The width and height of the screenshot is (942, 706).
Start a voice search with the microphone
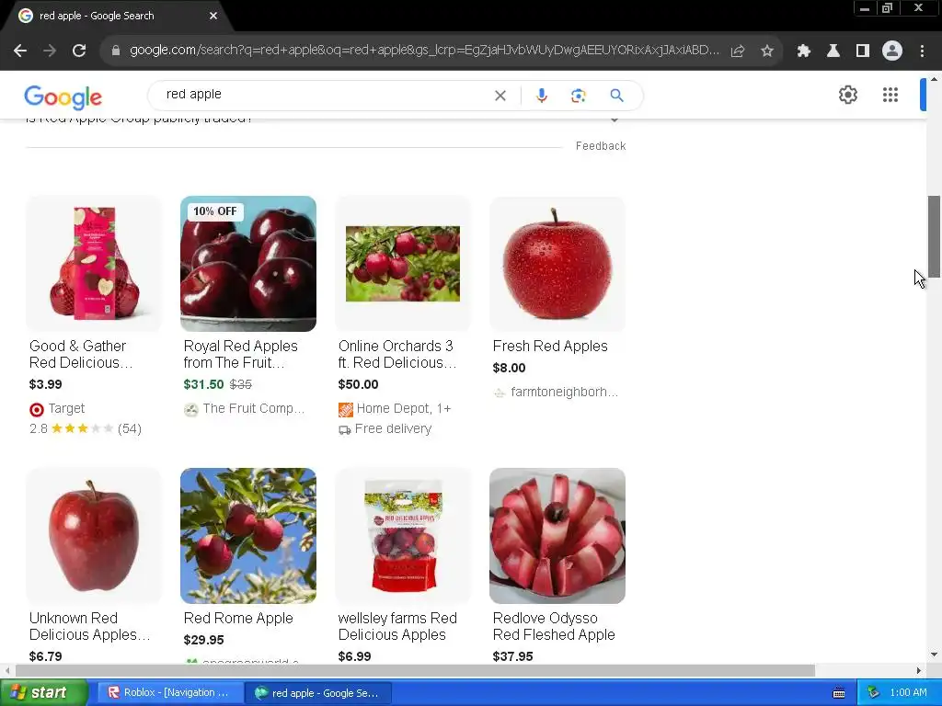(541, 96)
